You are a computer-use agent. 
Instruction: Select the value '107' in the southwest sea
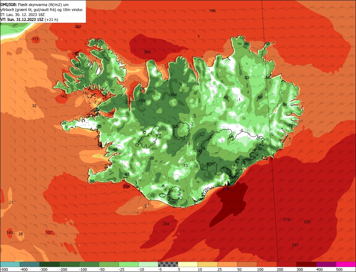pos(48,232)
